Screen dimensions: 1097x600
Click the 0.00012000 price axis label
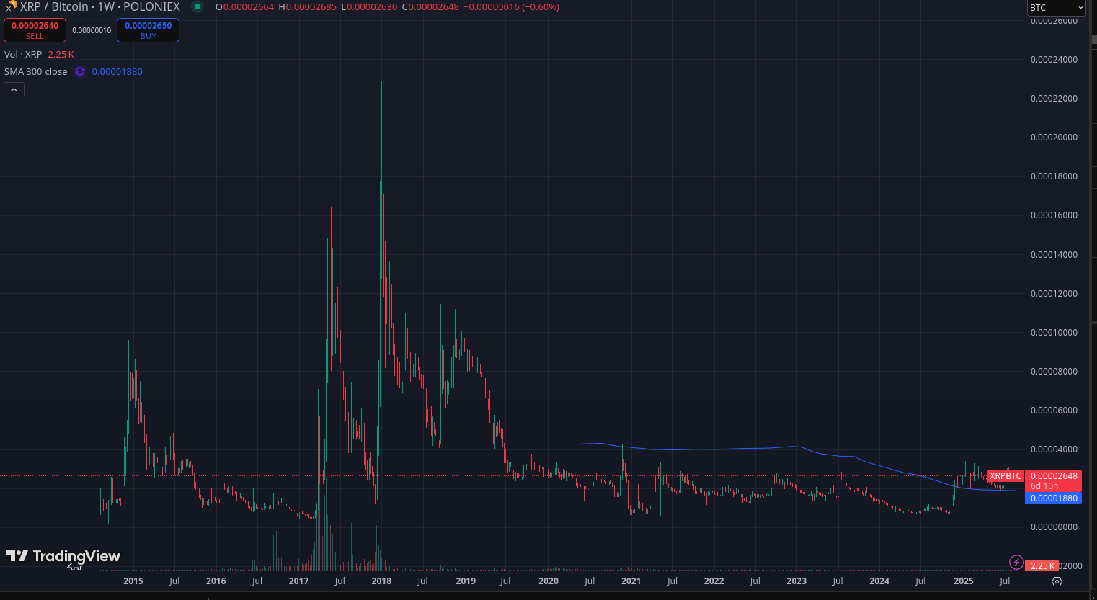[x=1054, y=294]
